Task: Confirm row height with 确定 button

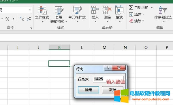Action: (89, 90)
